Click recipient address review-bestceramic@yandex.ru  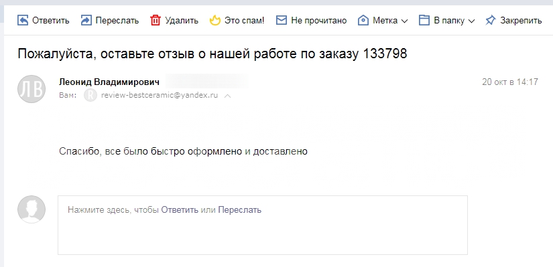(x=160, y=95)
